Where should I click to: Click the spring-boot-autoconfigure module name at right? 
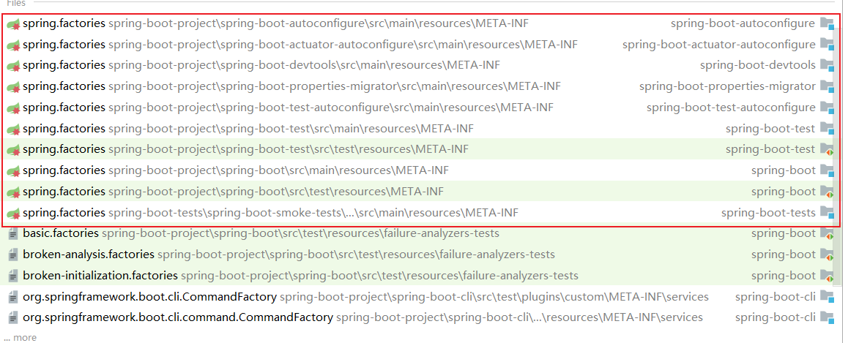coord(743,23)
